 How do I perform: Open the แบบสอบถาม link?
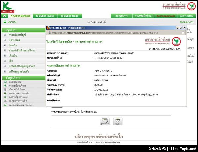click(x=15, y=82)
